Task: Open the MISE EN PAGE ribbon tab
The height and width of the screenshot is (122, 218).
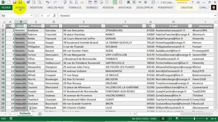Action: click(x=56, y=7)
